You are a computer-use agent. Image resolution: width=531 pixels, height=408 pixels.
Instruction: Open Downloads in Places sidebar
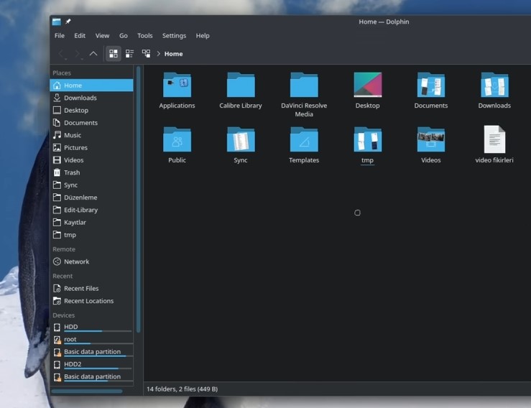coord(91,98)
